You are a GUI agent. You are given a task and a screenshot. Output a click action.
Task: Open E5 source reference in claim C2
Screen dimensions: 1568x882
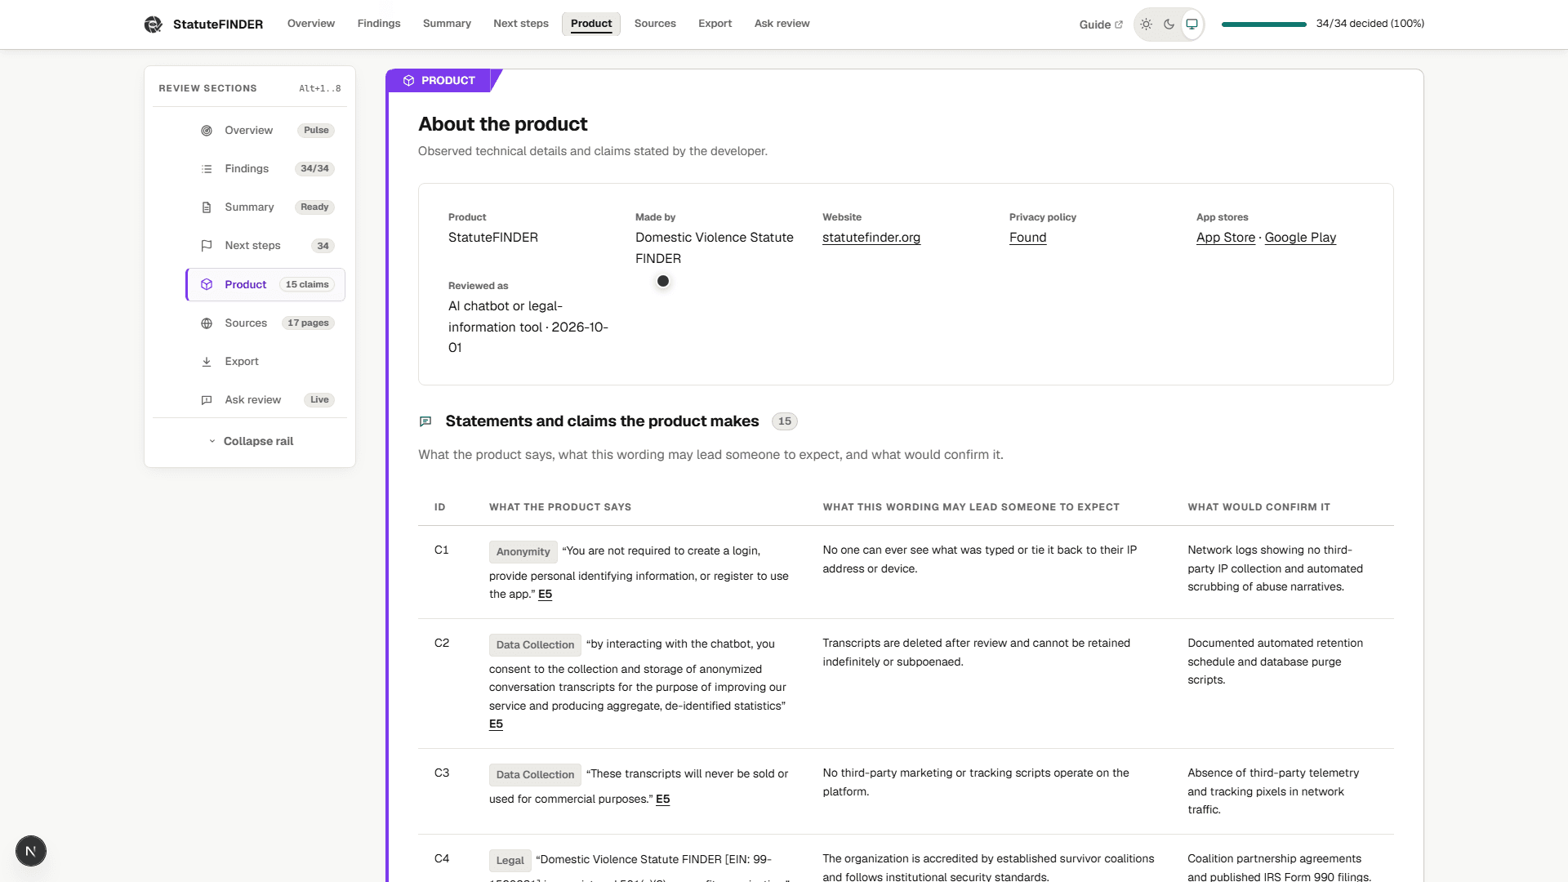pyautogui.click(x=496, y=724)
